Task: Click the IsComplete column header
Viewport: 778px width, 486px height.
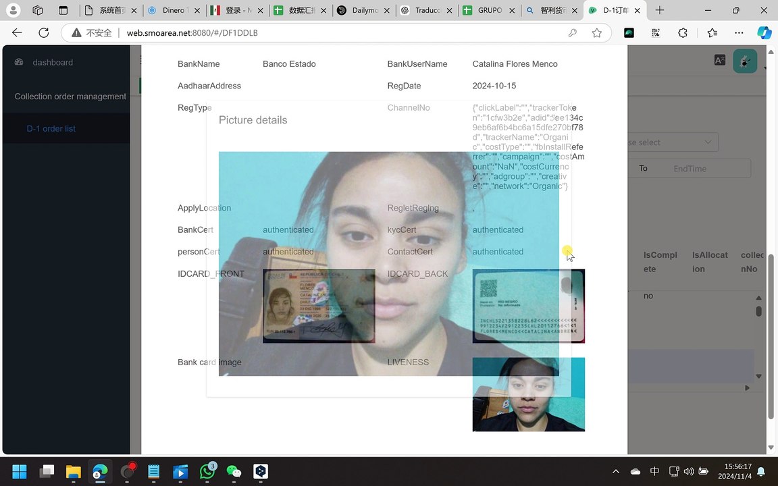Action: coord(660,262)
